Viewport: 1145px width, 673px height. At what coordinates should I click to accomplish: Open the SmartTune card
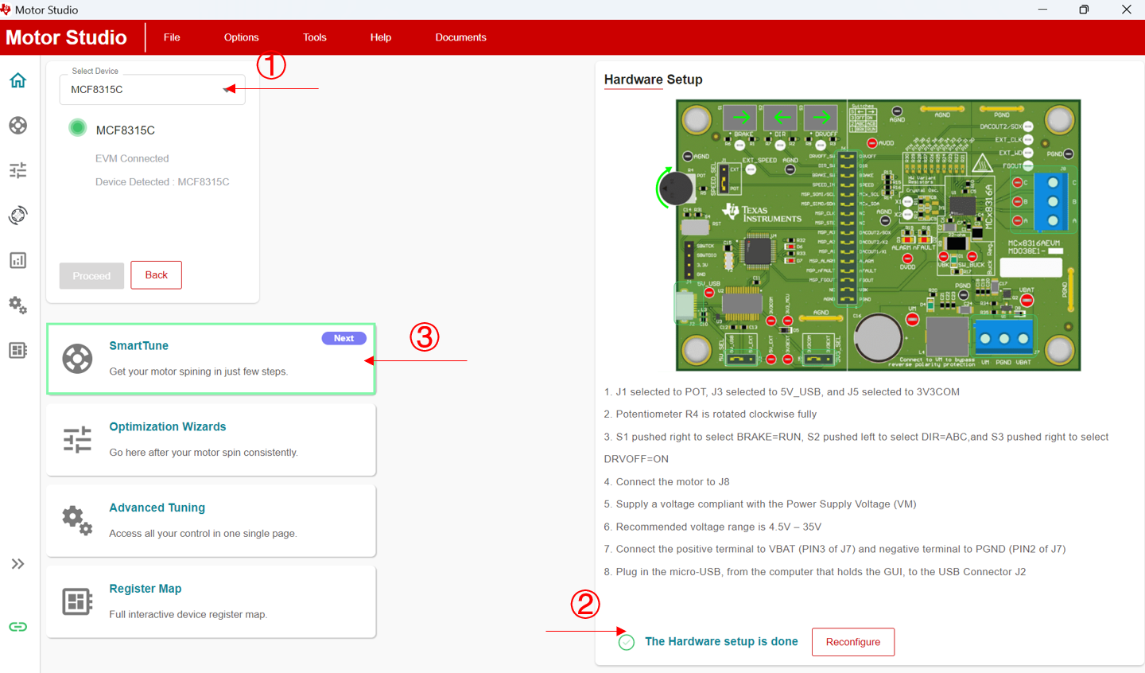(x=211, y=359)
